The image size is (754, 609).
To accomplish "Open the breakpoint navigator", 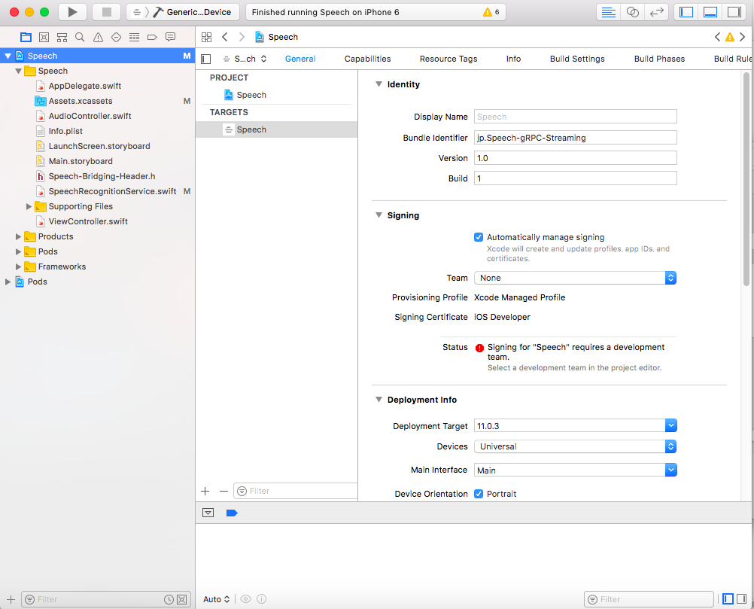I will 152,37.
